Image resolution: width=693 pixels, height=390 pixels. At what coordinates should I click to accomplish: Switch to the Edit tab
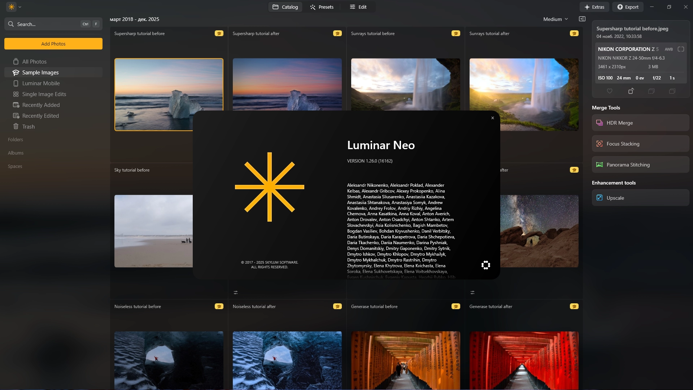pos(358,7)
